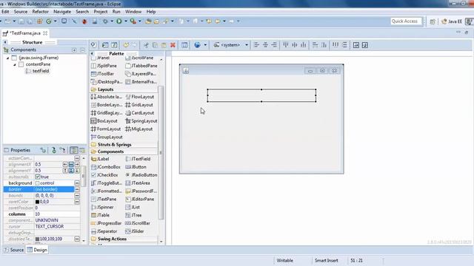This screenshot has width=474, height=266.
Task: Click the bounds (0, 0, 0, 0) value
Action: (x=44, y=195)
